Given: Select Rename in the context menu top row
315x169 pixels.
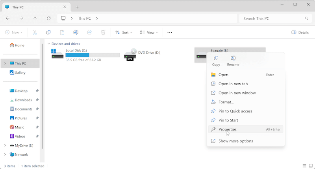Looking at the screenshot, I should [x=233, y=61].
